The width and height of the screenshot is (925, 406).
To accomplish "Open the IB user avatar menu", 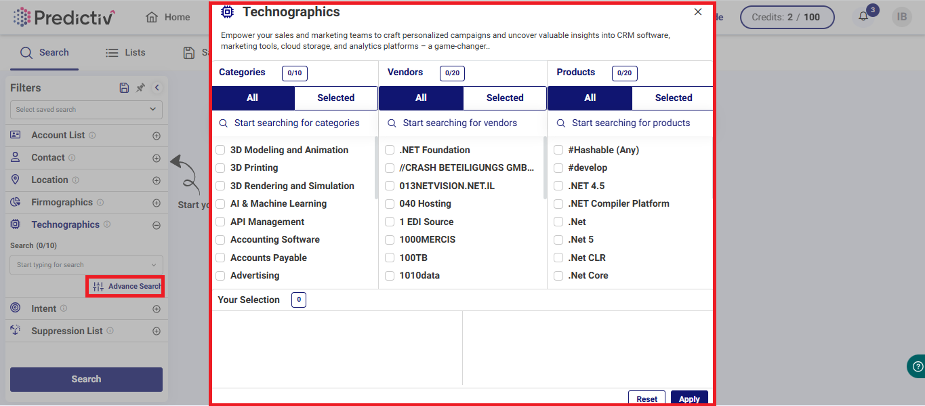I will [901, 17].
